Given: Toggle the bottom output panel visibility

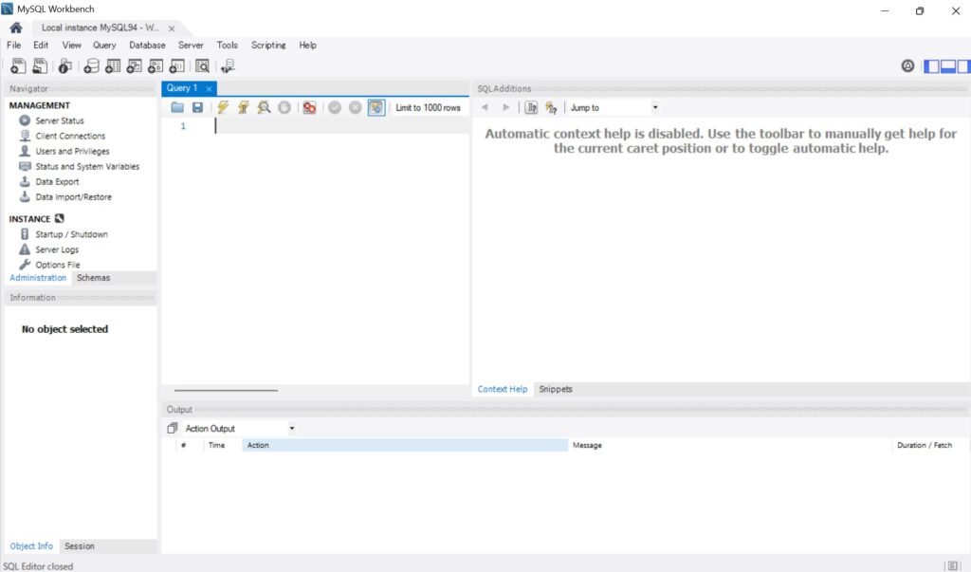Looking at the screenshot, I should click(948, 65).
